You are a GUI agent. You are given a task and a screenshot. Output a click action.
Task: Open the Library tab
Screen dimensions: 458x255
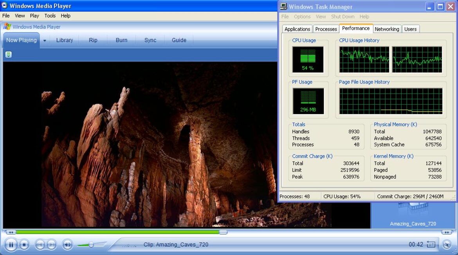click(x=65, y=40)
